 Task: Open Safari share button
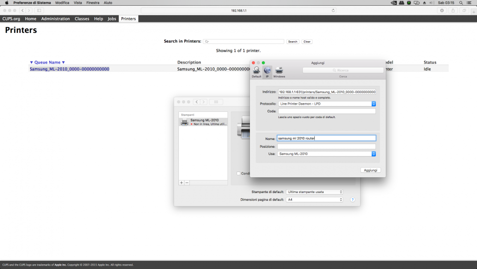point(453,11)
